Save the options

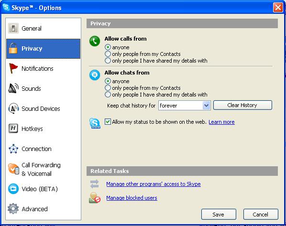[x=219, y=215]
